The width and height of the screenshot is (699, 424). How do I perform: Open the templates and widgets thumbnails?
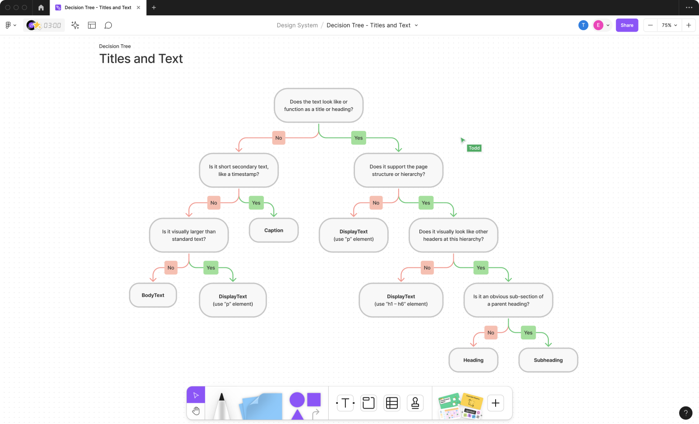tap(460, 405)
